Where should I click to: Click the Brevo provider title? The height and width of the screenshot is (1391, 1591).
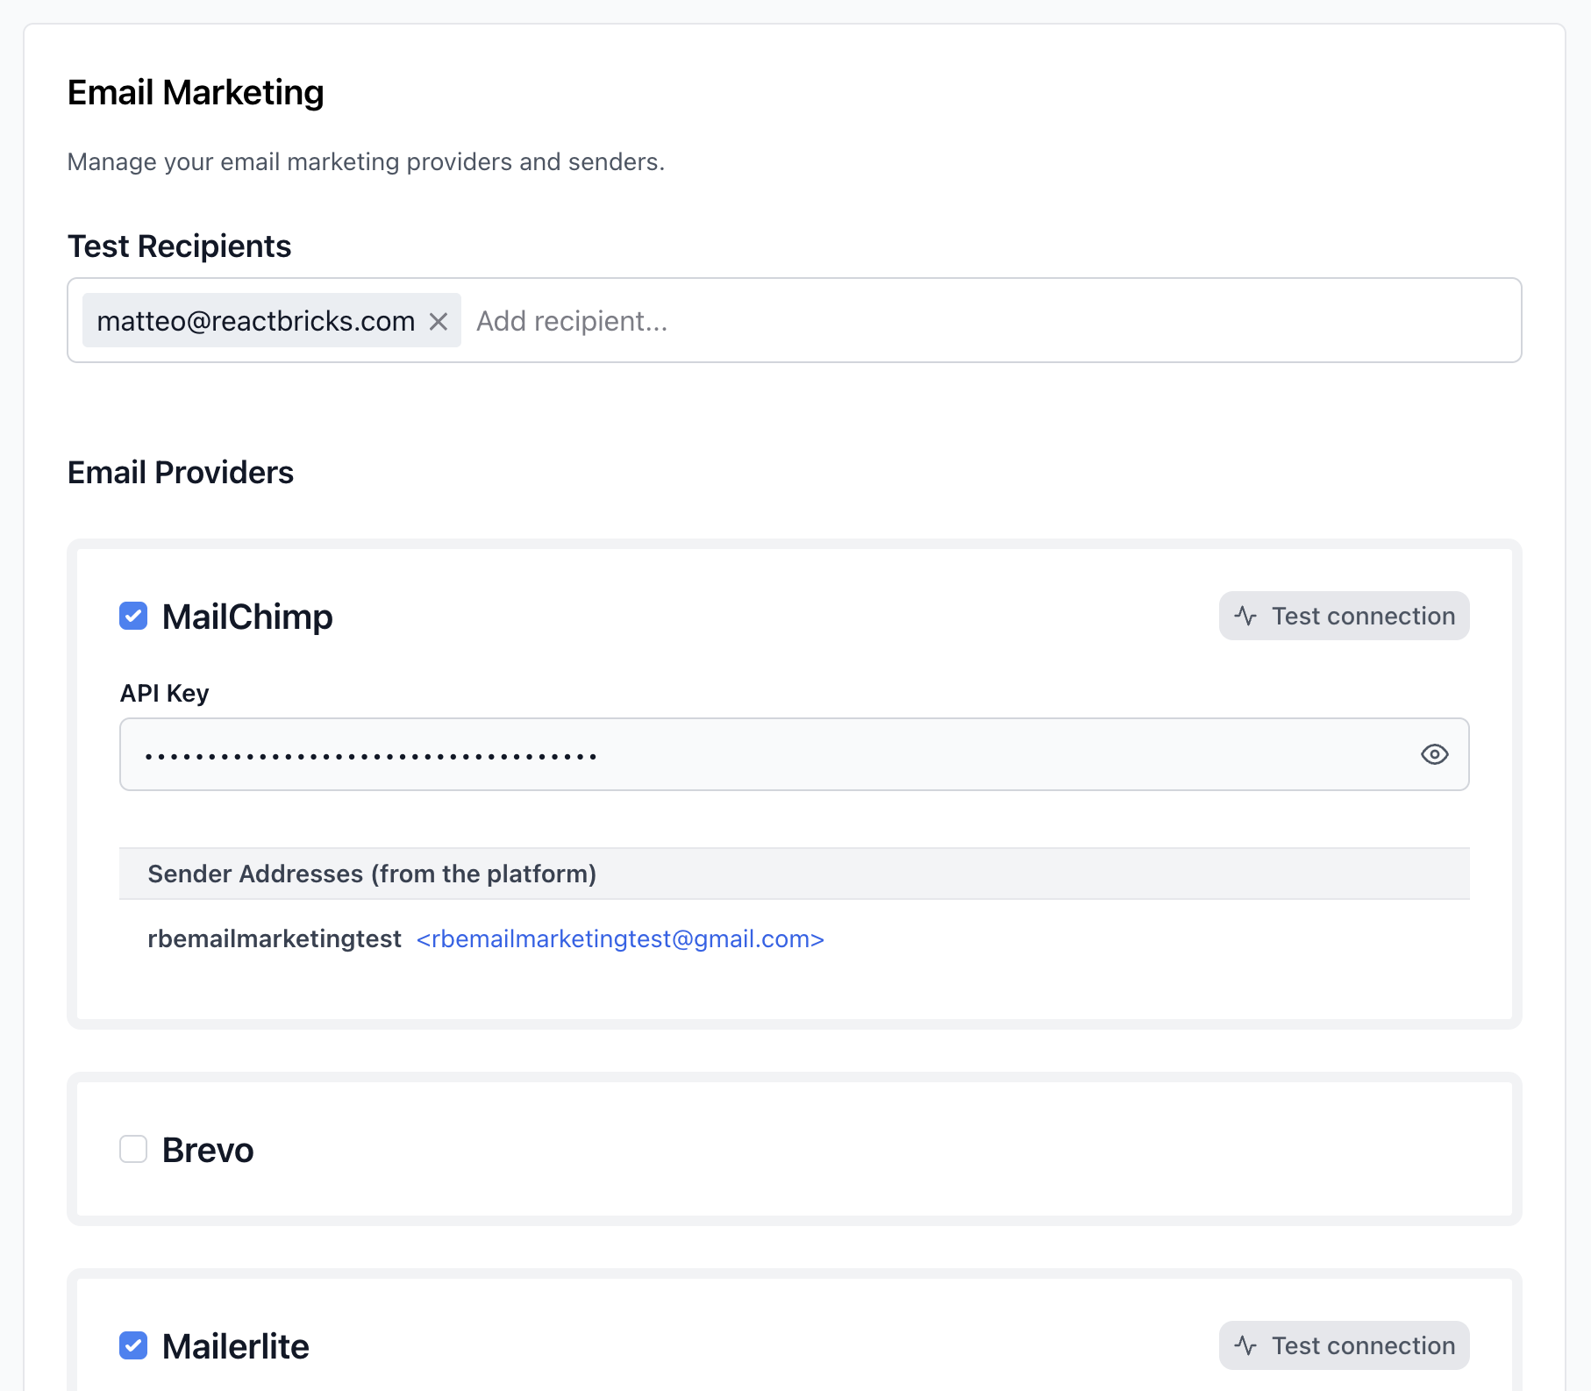208,1150
